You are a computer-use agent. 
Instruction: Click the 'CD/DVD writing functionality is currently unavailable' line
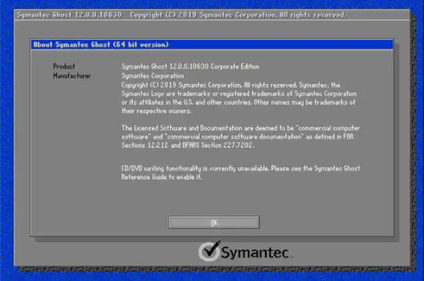(x=241, y=169)
